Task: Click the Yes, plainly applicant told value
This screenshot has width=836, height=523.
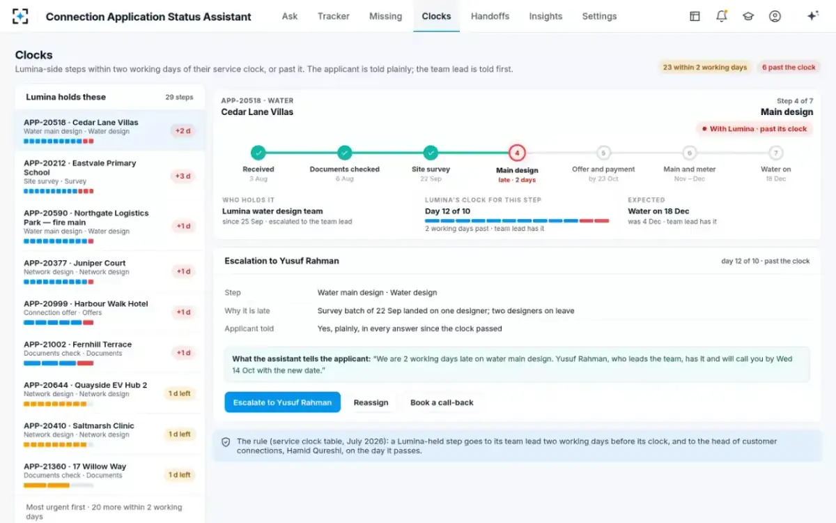Action: (x=410, y=328)
